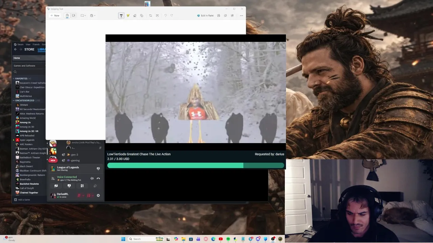The image size is (433, 243).
Task: Select Apex Legends in Steam library
Action: [25, 140]
